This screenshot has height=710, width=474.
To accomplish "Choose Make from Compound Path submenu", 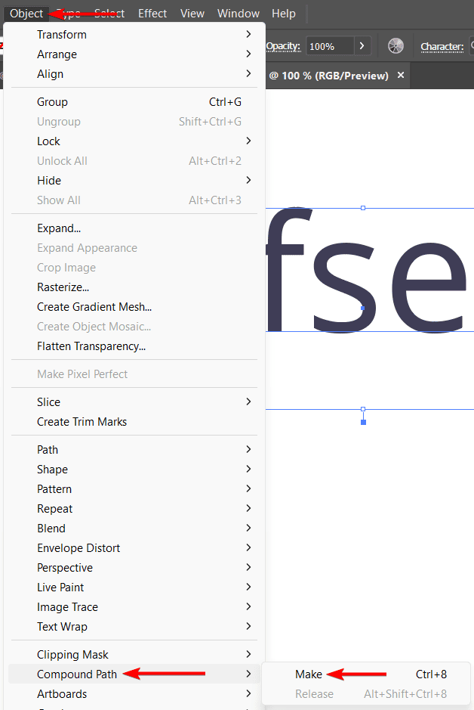I will 309,674.
